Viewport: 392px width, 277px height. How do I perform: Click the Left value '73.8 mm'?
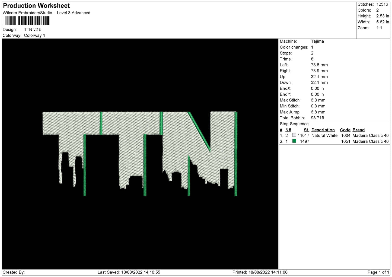tap(319, 65)
